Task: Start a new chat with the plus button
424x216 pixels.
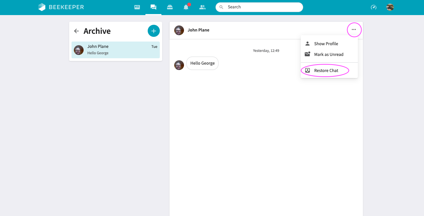Action: coord(153,31)
